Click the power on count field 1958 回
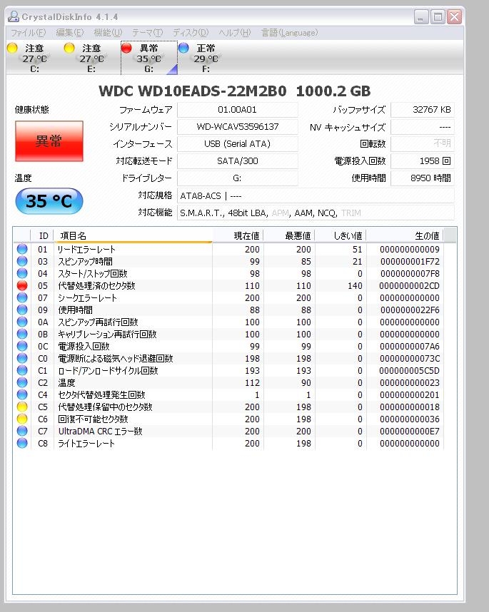 (x=423, y=160)
